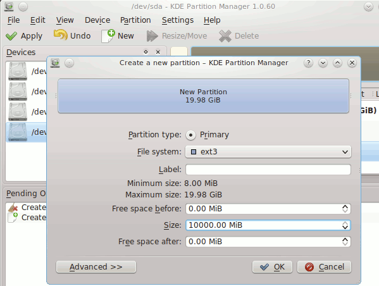The height and width of the screenshot is (286, 379).
Task: Expand Advanced options
Action: point(96,267)
